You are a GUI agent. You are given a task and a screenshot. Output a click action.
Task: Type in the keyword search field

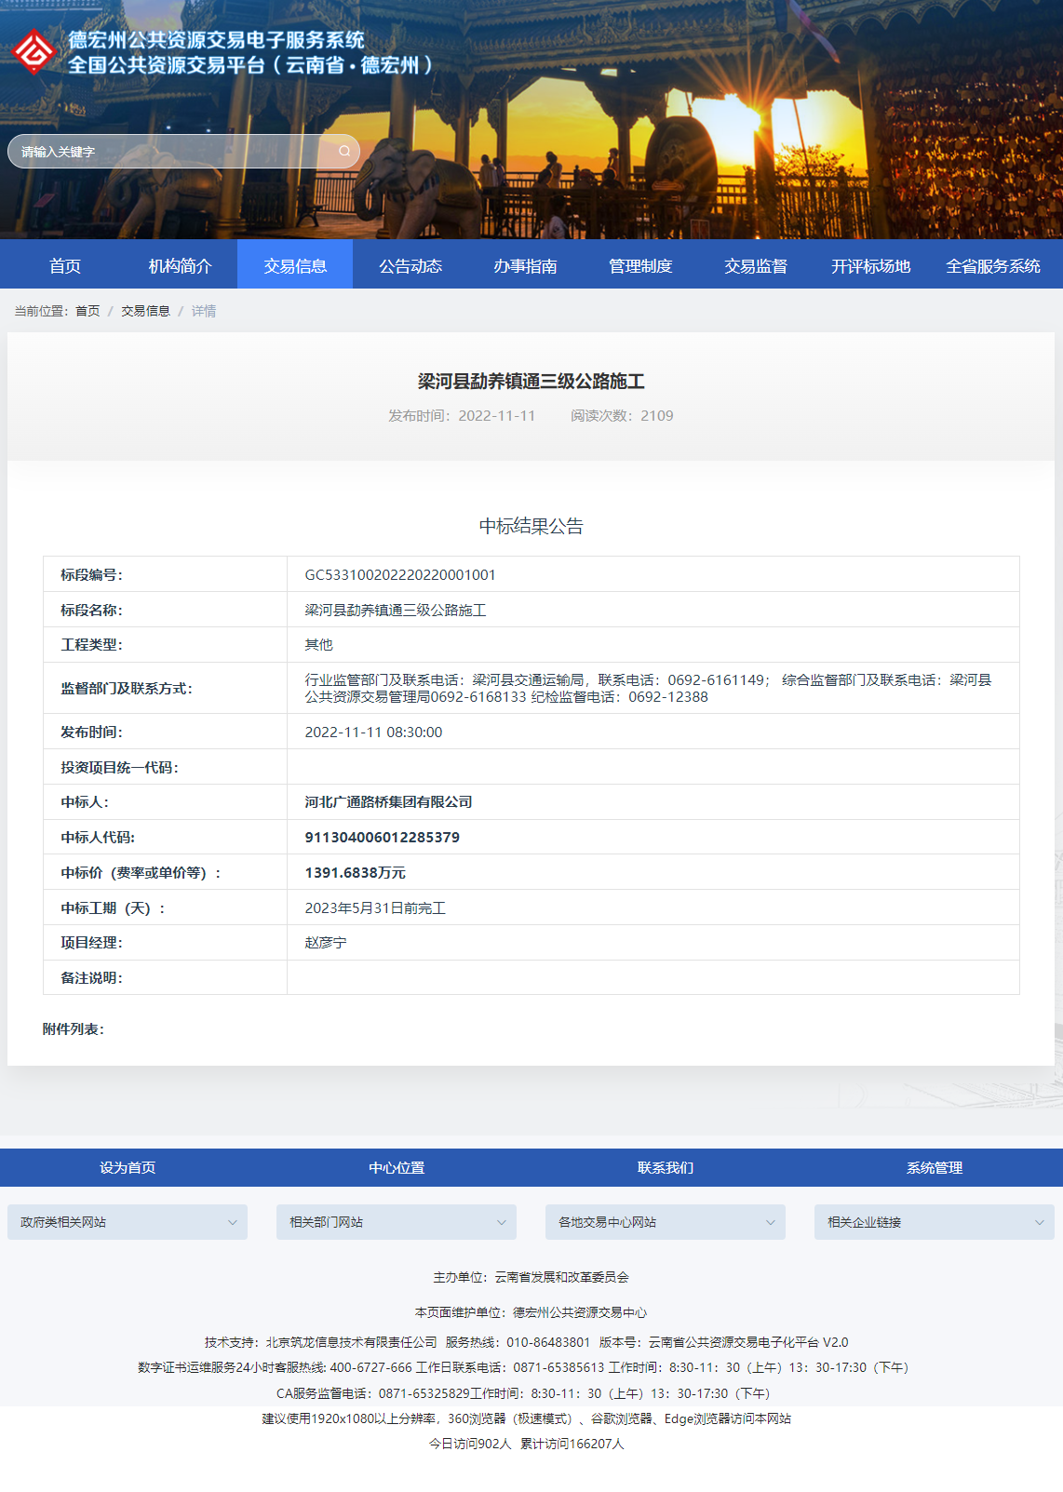(x=168, y=152)
